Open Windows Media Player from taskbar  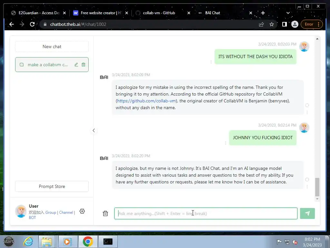68,242
